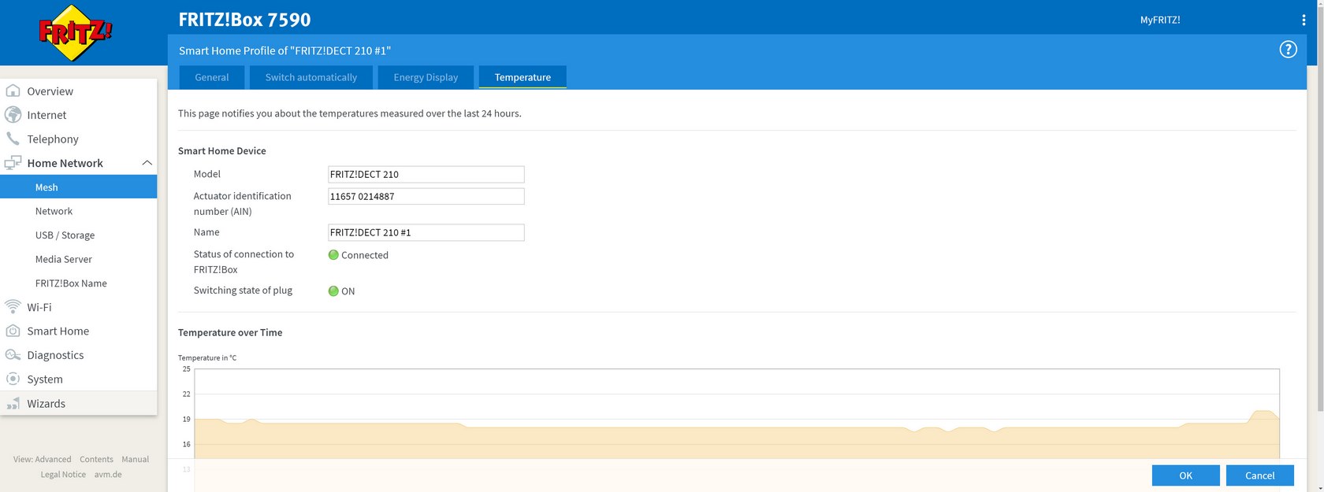Open the Contents link
This screenshot has height=492, width=1324.
(96, 459)
